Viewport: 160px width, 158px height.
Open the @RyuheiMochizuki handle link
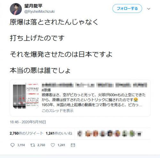(39, 12)
